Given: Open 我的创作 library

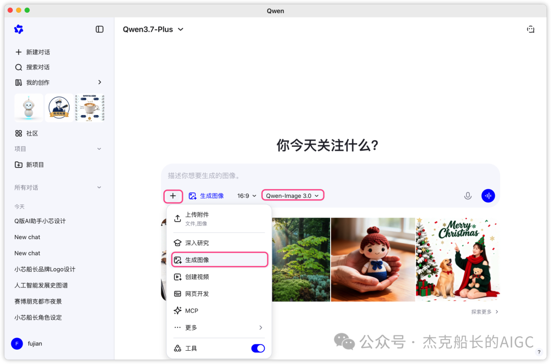Looking at the screenshot, I should (x=32, y=83).
